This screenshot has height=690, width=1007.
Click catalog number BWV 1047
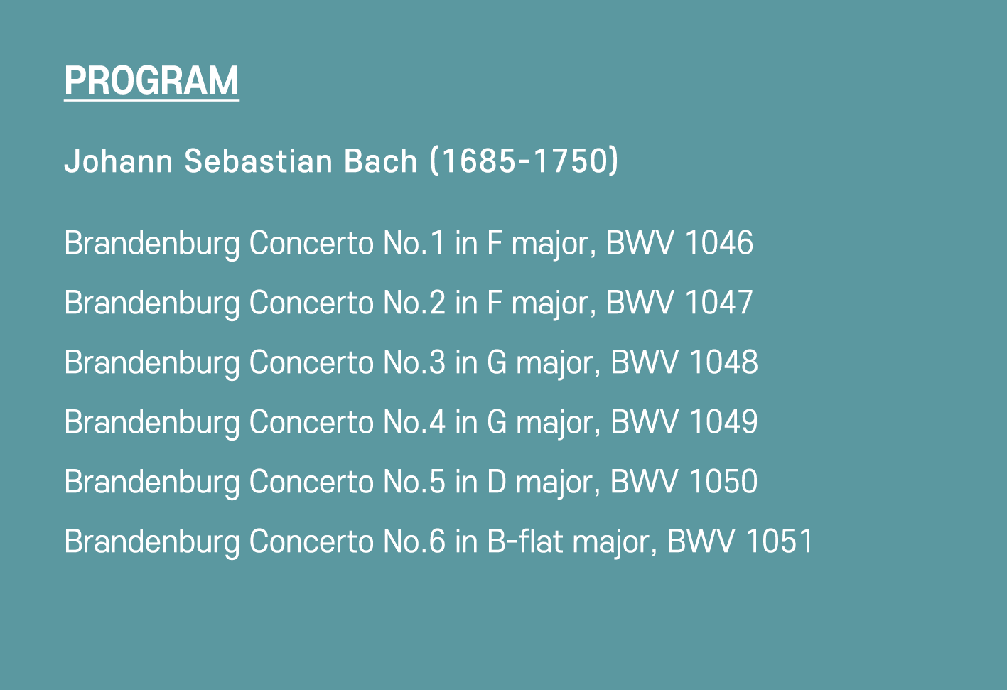pyautogui.click(x=679, y=303)
